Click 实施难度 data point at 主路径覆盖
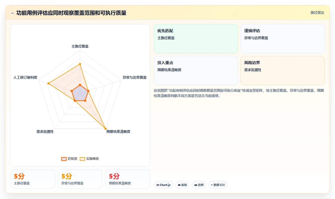This screenshot has width=335, height=199. [x=80, y=64]
